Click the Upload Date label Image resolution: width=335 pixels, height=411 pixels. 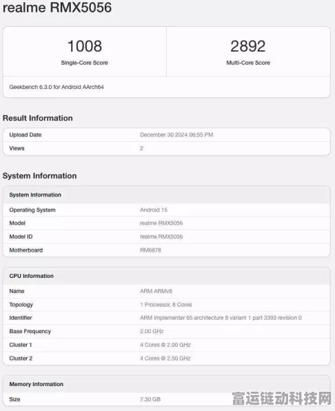(25, 134)
